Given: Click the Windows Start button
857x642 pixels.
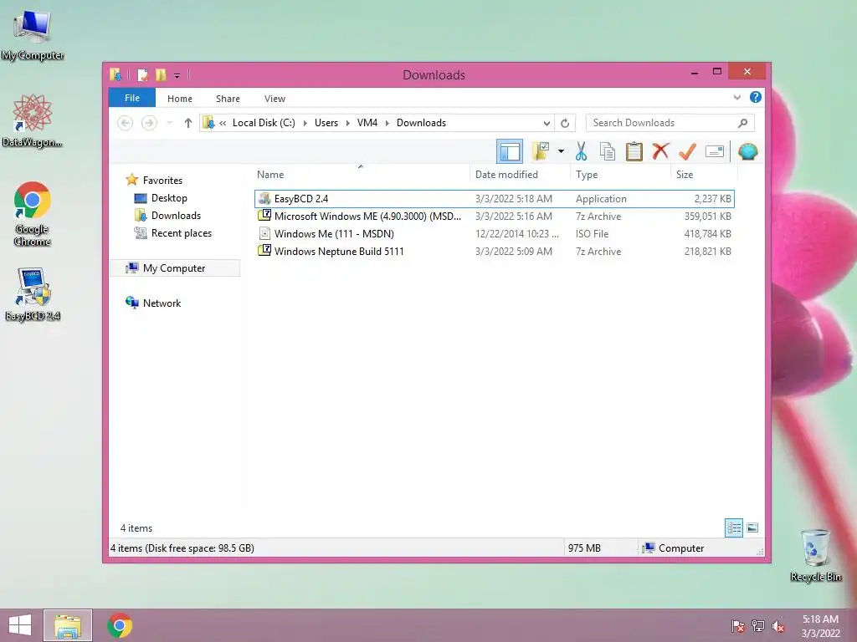Looking at the screenshot, I should tap(20, 625).
